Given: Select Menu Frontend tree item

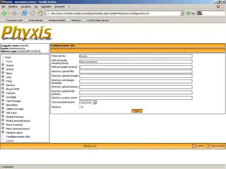Looking at the screenshot, I should point(14,125).
